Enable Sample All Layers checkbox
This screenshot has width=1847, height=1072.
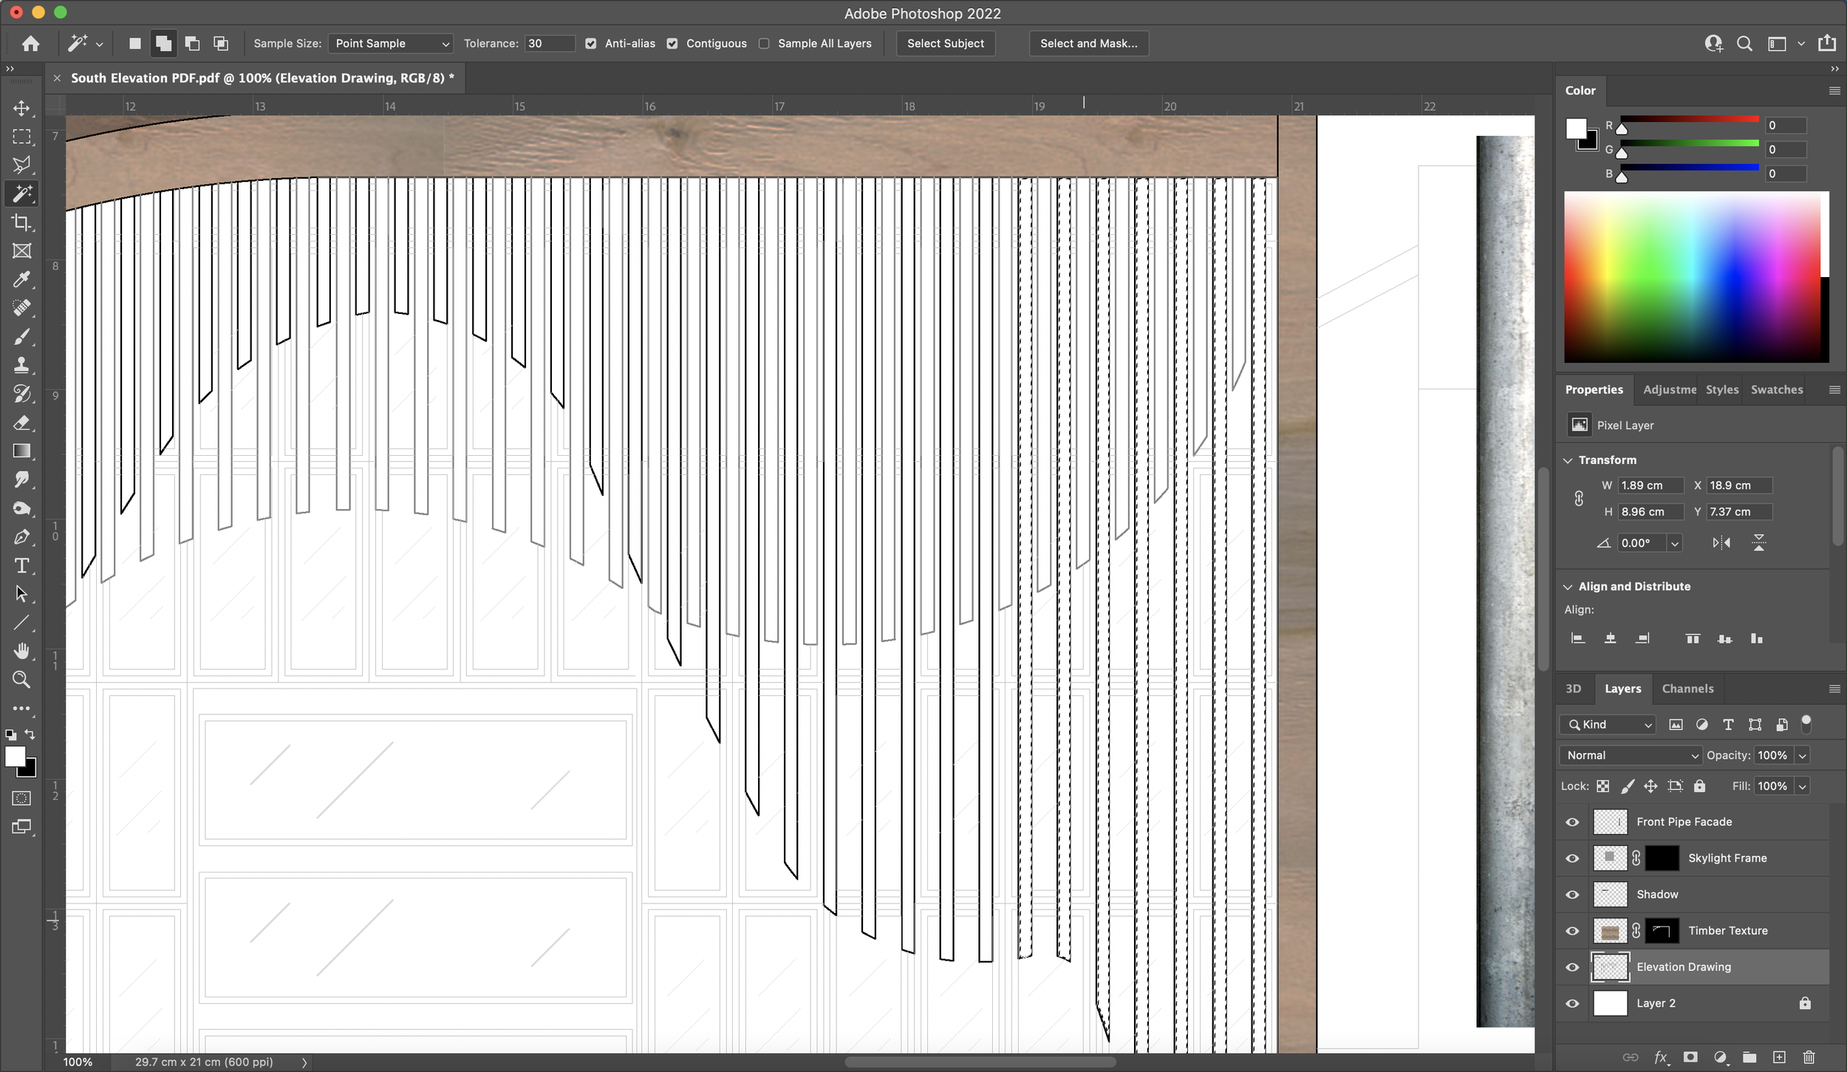765,42
